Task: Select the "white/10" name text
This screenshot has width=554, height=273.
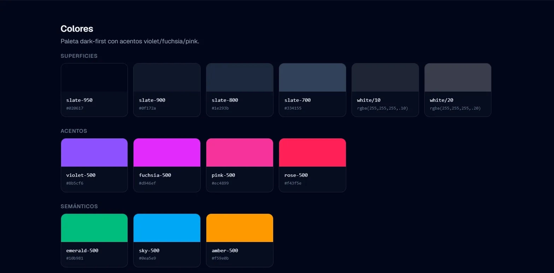Action: (369, 100)
